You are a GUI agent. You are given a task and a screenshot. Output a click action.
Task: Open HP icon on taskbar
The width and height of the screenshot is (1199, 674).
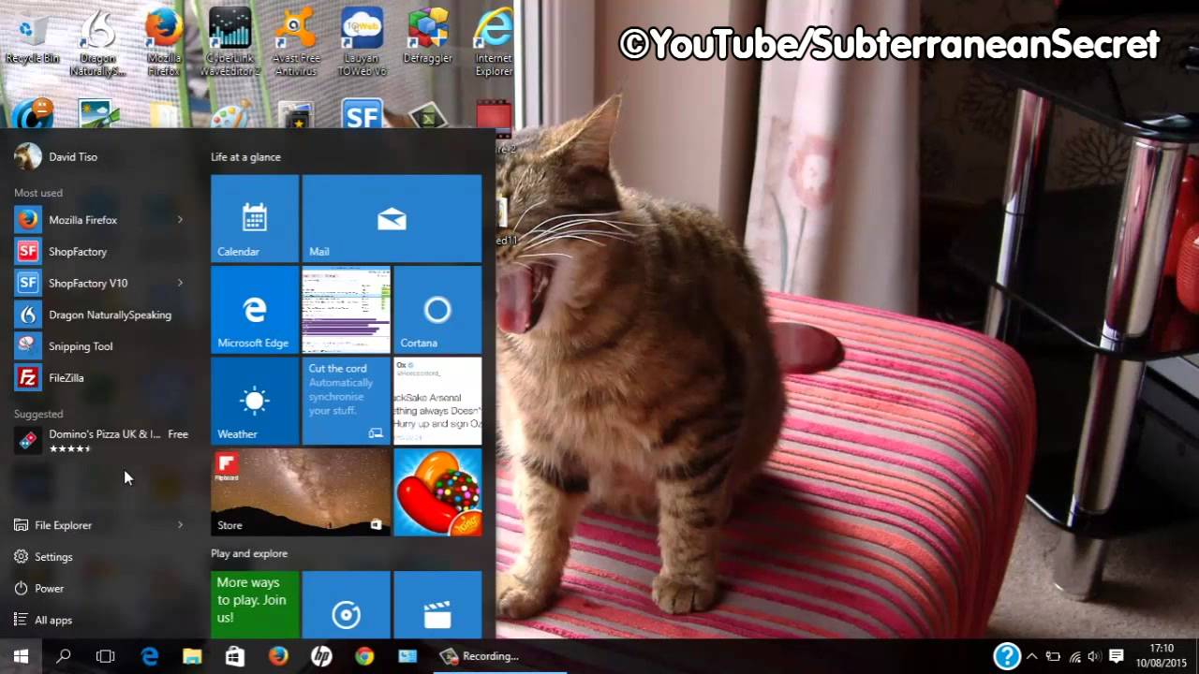(x=321, y=656)
